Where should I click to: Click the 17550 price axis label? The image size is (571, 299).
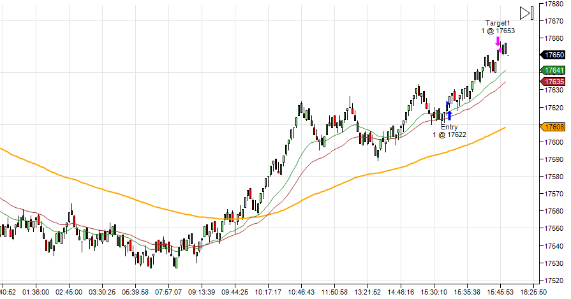coord(554,228)
